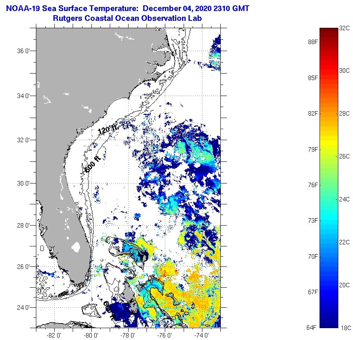Click the 600 ft depth contour label off Florida
This screenshot has width=353, height=340.
92,164
